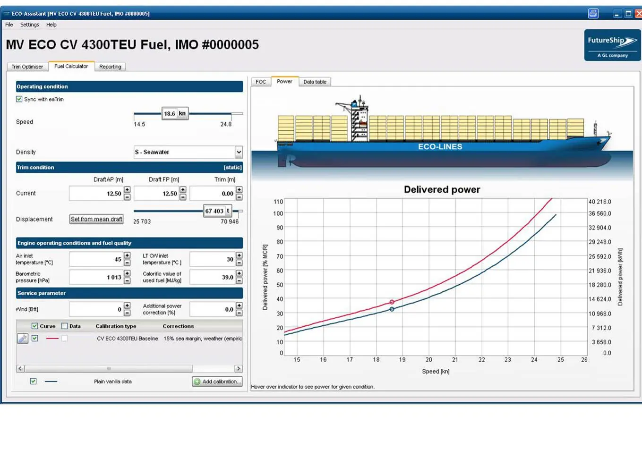Image resolution: width=642 pixels, height=458 pixels.
Task: Increase Wind Bft value
Action: point(127,305)
